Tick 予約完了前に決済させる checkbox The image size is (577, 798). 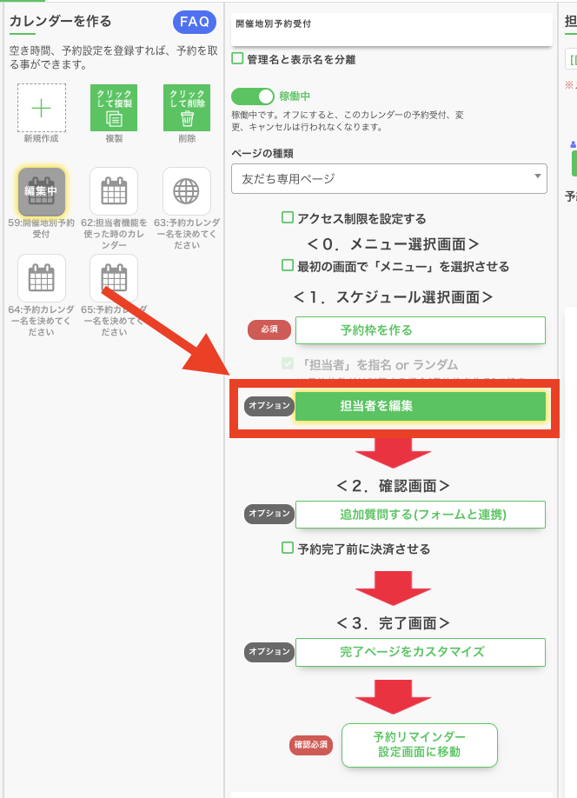(x=288, y=549)
